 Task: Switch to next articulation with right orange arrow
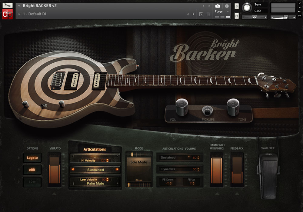(117, 169)
